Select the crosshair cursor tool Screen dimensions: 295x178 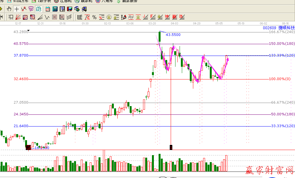tap(17, 9)
